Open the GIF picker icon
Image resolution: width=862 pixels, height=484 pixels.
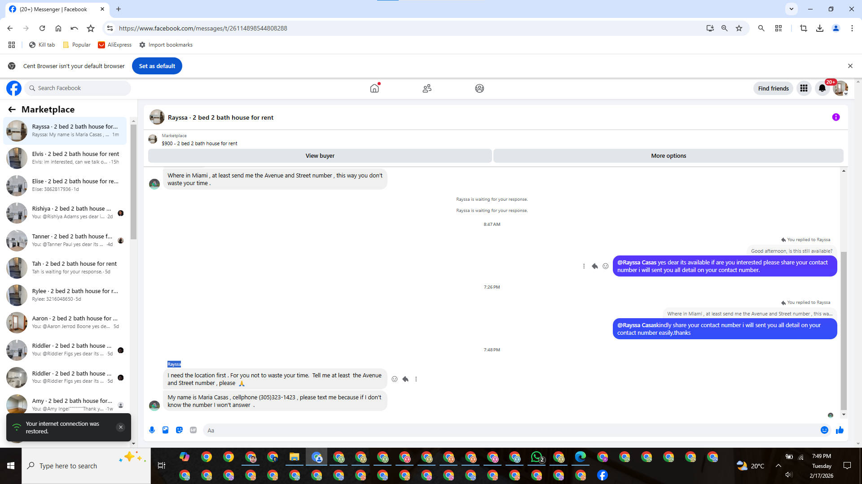point(193,430)
